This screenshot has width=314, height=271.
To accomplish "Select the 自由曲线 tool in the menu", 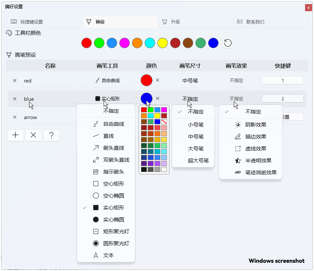I will tap(106, 124).
